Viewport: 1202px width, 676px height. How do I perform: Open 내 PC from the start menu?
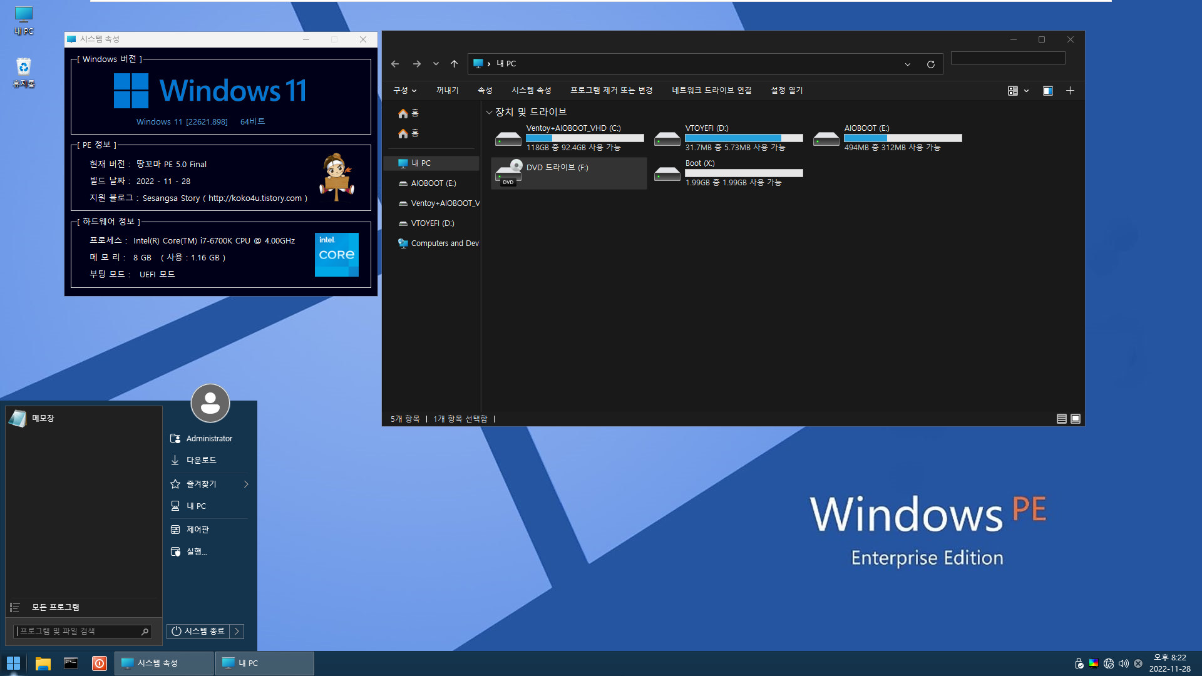[x=209, y=506]
